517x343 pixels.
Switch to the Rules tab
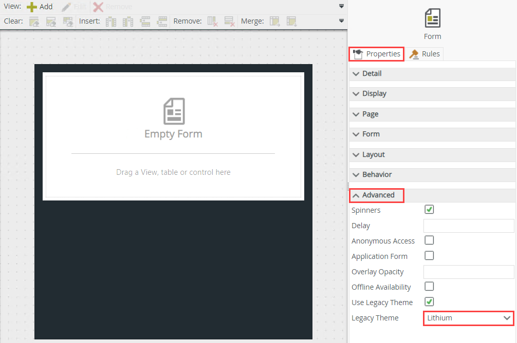pyautogui.click(x=424, y=53)
